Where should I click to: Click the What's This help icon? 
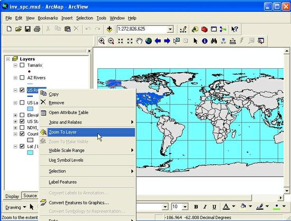(234, 29)
